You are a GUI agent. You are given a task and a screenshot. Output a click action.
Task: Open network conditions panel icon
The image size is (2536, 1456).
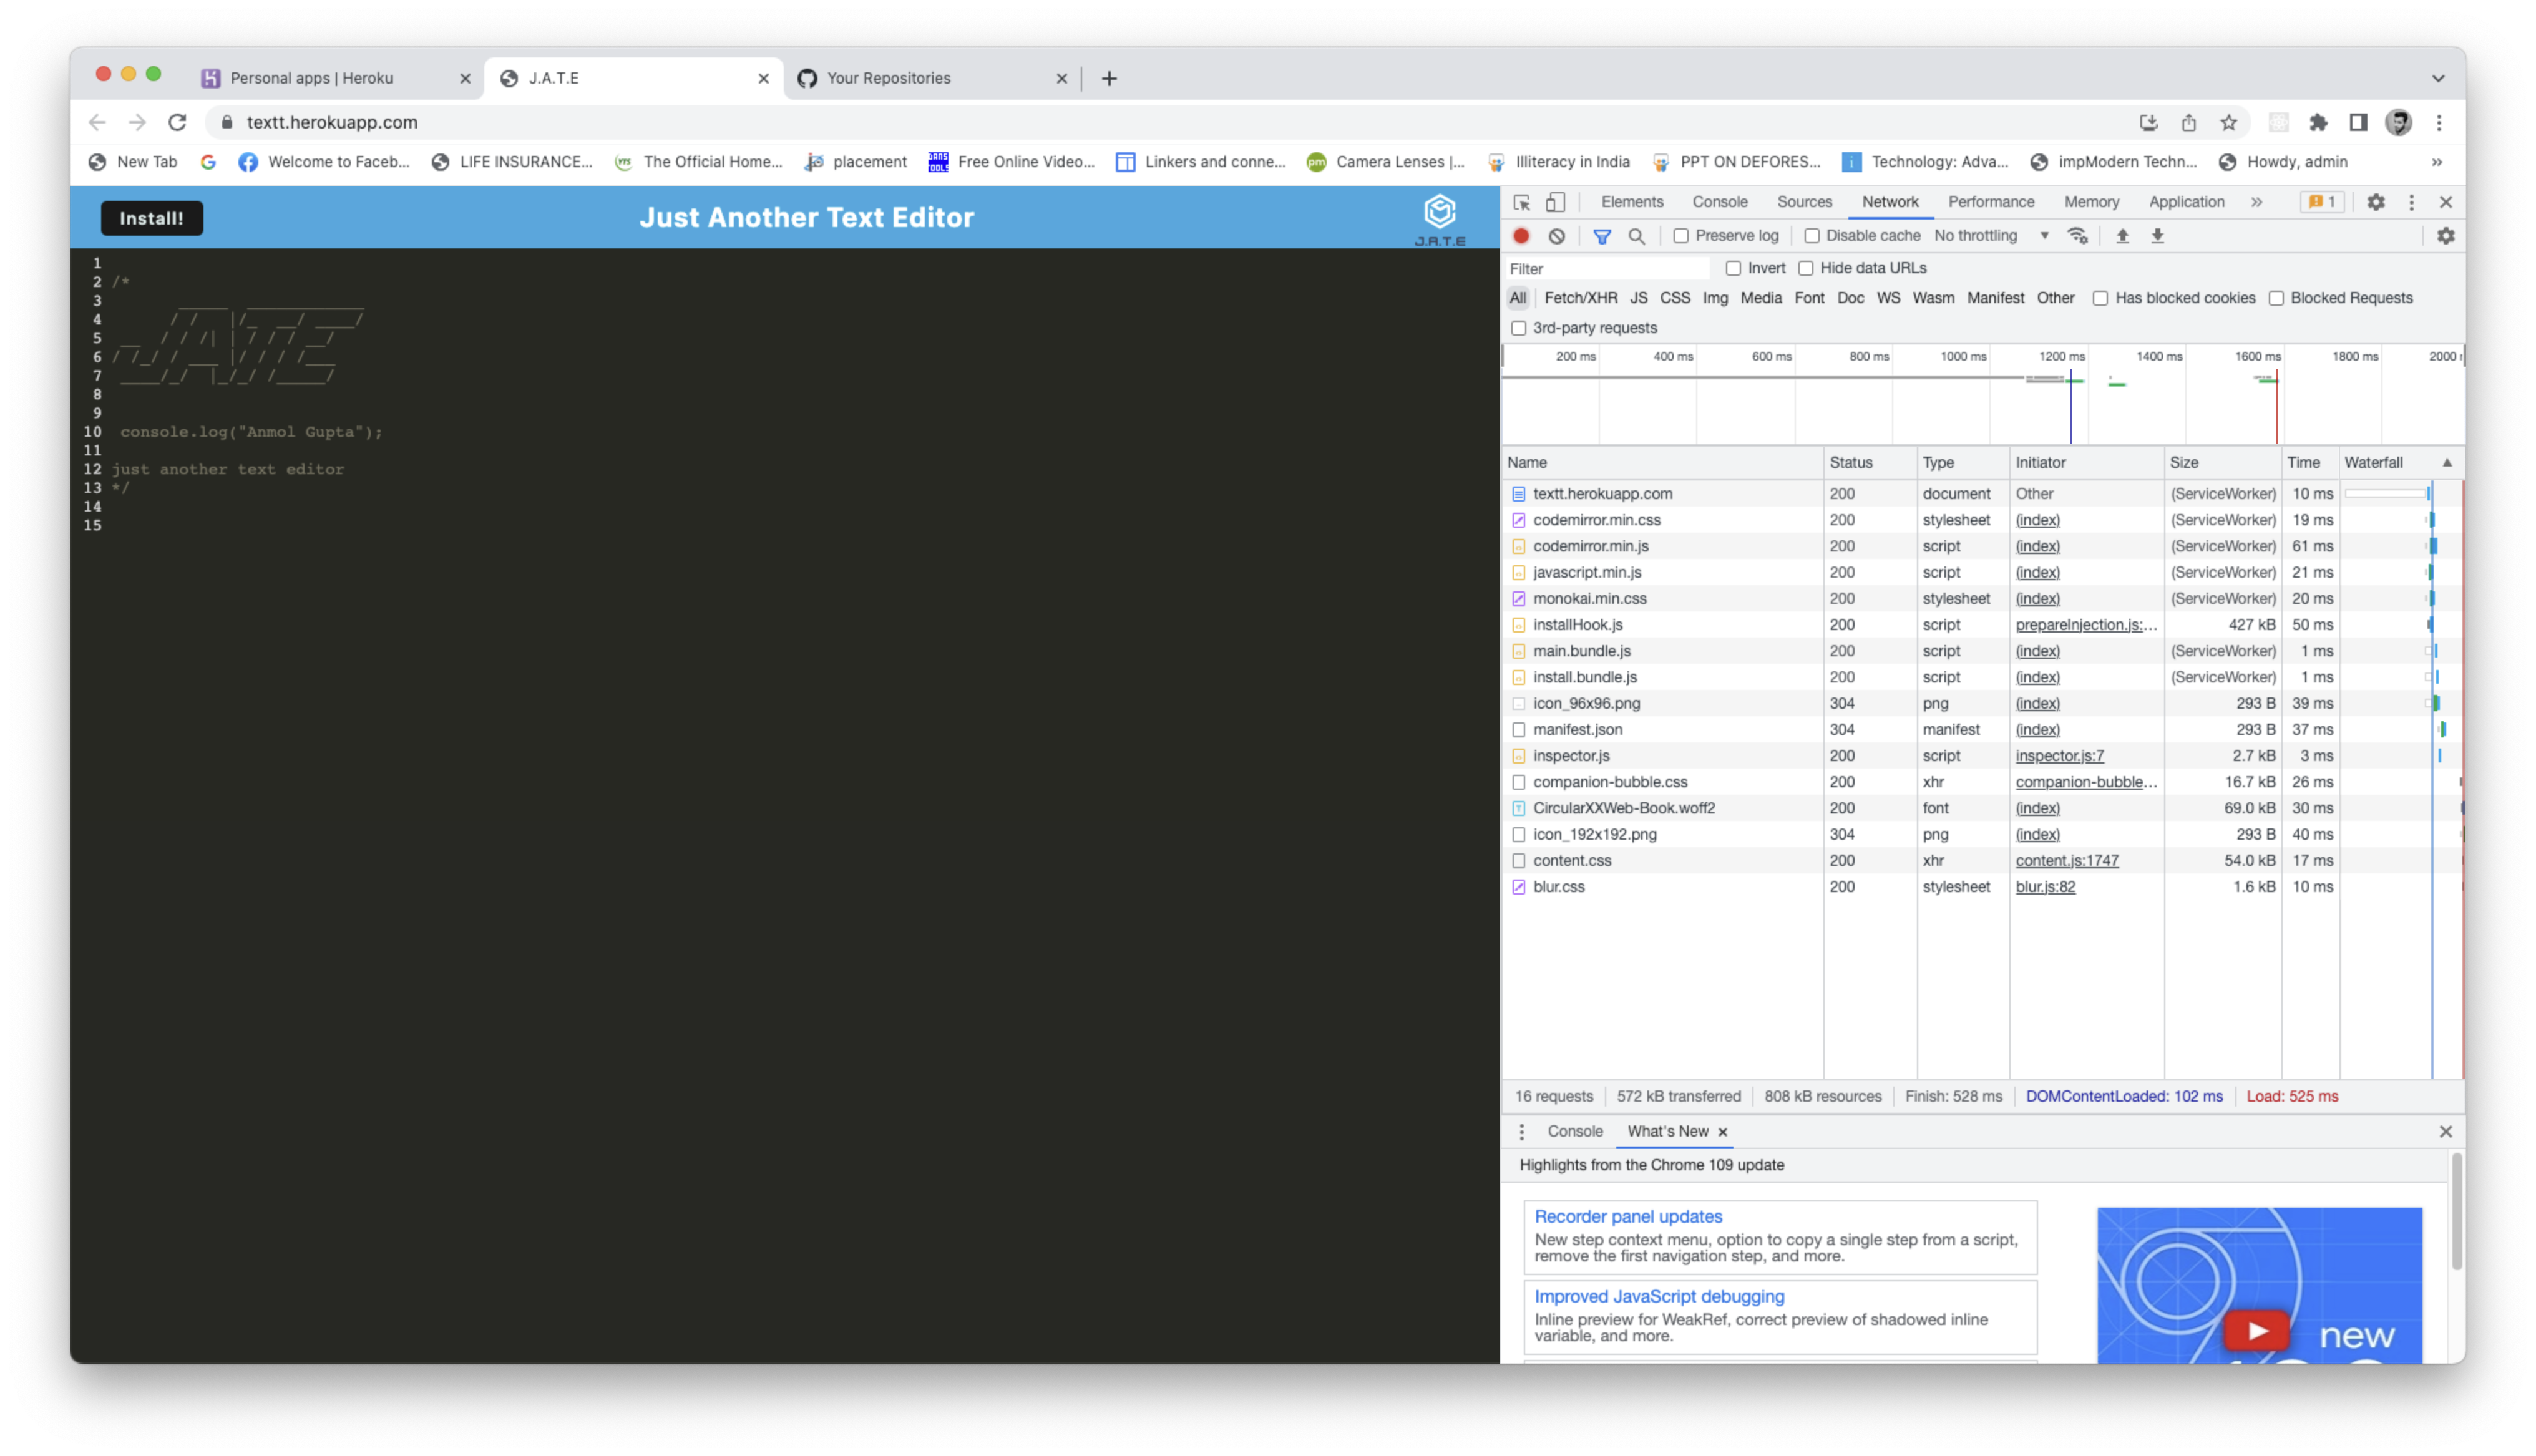point(2078,236)
